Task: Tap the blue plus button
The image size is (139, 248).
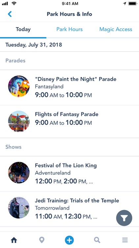Action: (x=69, y=240)
